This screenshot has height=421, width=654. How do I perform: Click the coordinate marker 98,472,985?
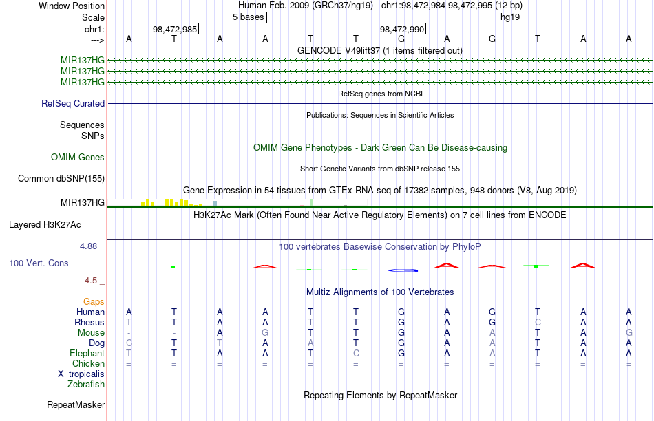[175, 29]
